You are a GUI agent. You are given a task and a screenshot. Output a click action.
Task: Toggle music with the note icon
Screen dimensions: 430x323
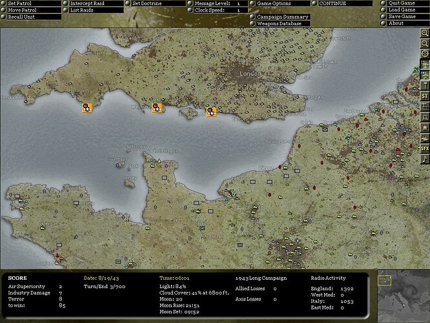425,159
